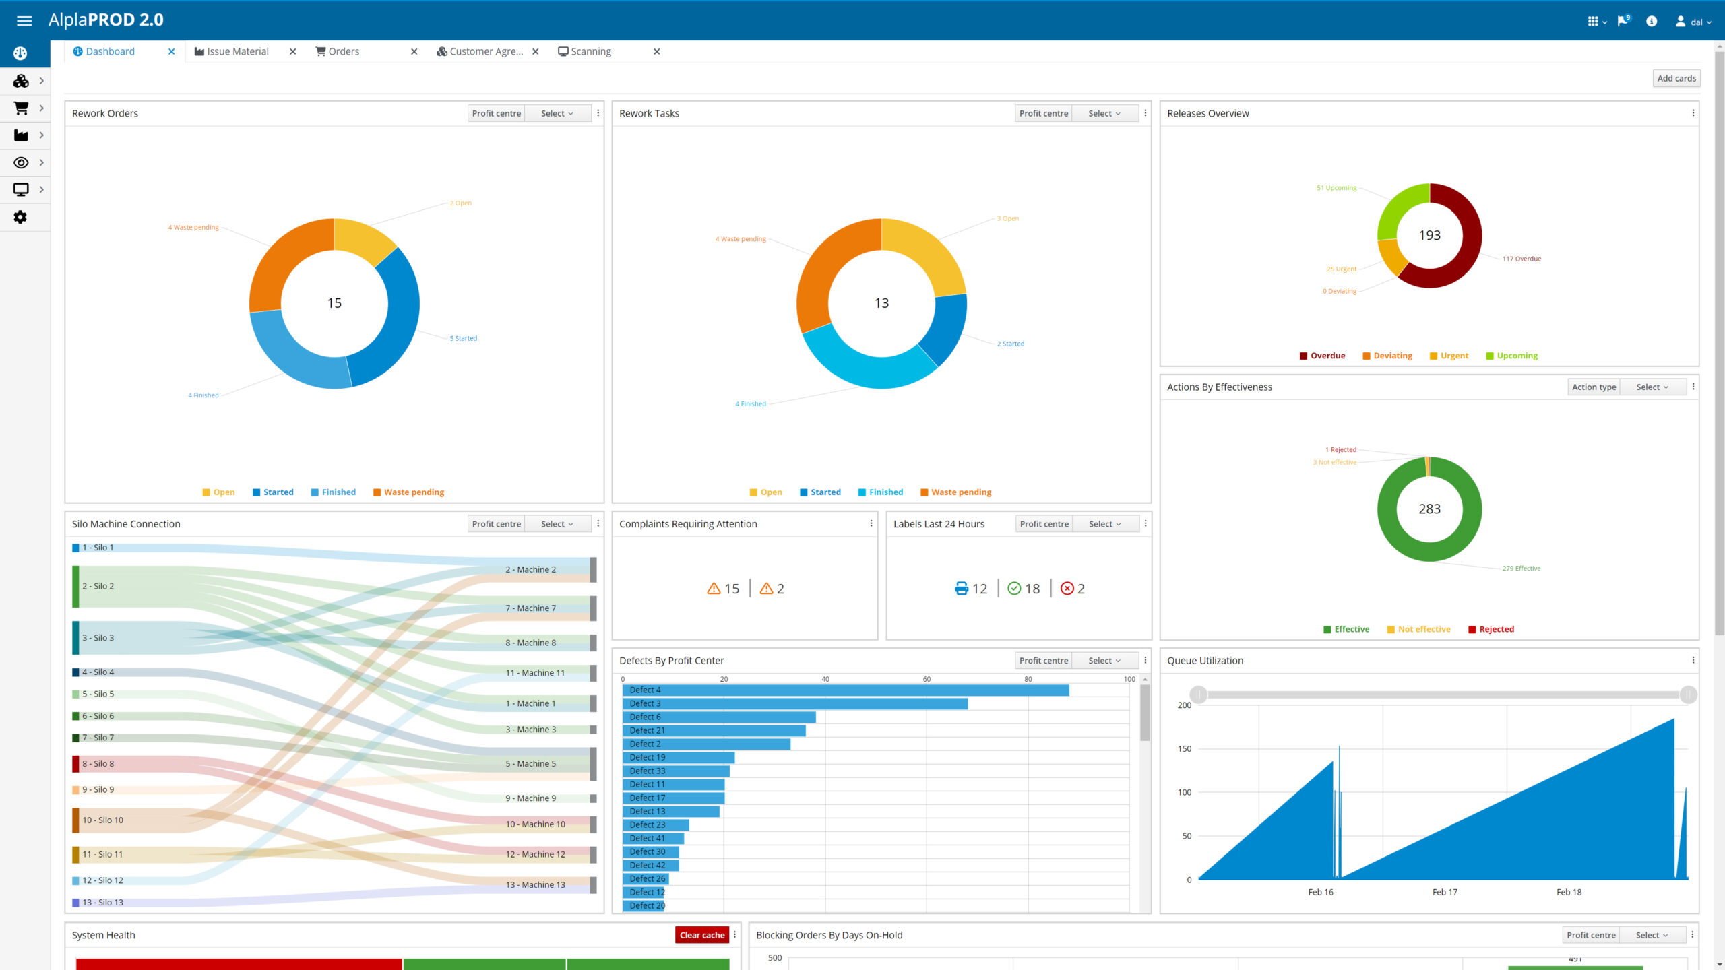Click the dashboard gauge sidebar icon

click(21, 53)
